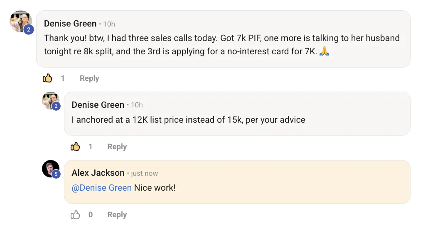This screenshot has width=423, height=228.
Task: Click thumbs-up on the 12K list price comment
Action: [x=75, y=147]
